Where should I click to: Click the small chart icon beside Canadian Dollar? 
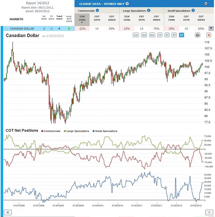6,29
